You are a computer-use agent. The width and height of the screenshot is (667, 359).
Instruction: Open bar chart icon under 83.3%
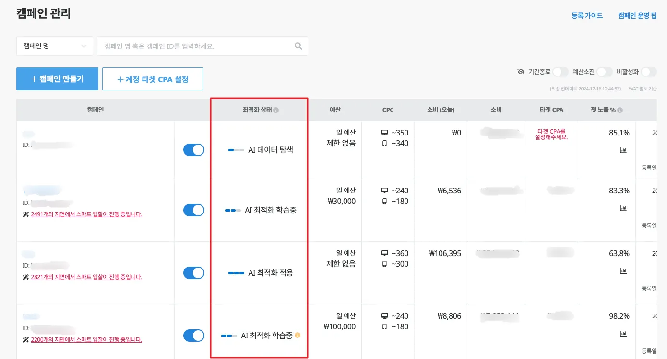[x=623, y=208]
